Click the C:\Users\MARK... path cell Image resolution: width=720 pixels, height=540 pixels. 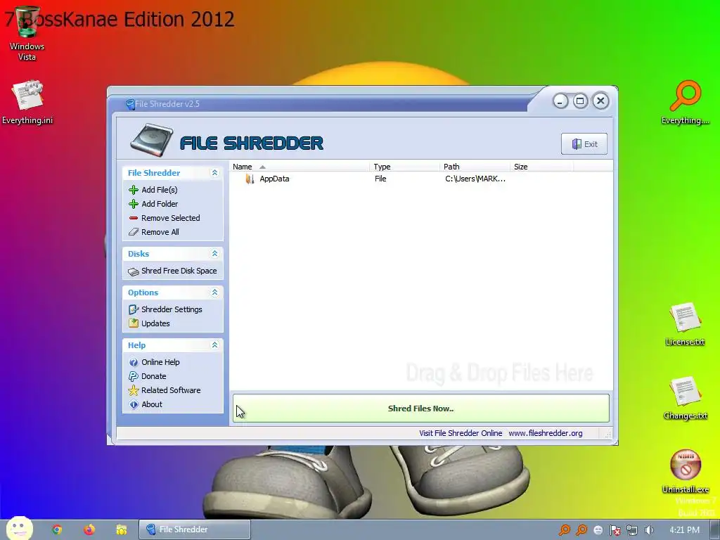pos(475,179)
